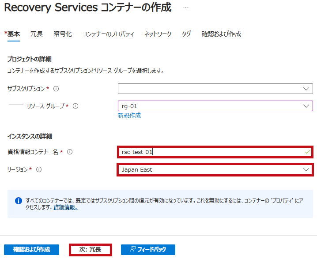Image resolution: width=317 pixels, height=259 pixels.
Task: Click info icon next to サブスクリプション
Action: tap(56, 89)
